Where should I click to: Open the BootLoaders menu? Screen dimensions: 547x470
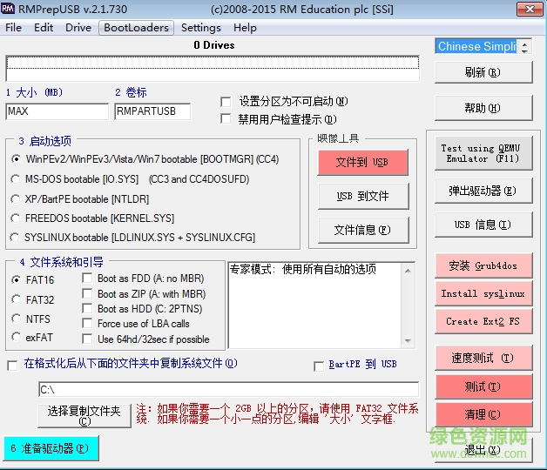[136, 28]
